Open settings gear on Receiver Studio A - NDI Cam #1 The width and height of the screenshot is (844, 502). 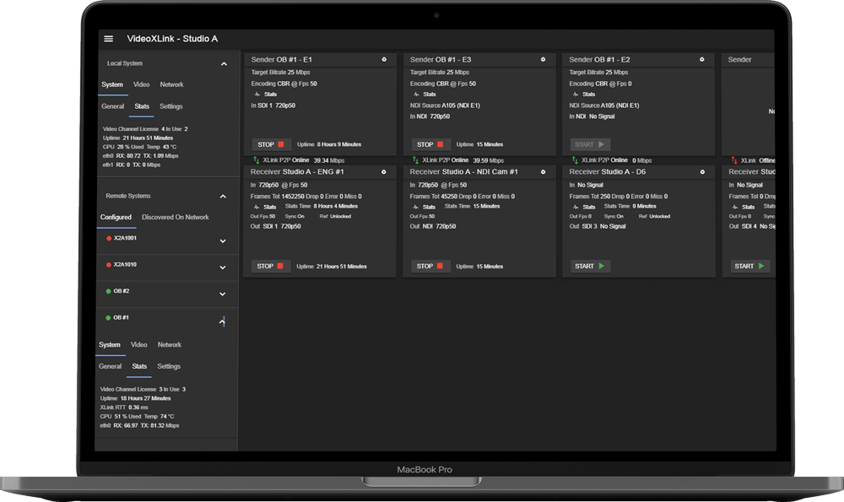(x=543, y=172)
